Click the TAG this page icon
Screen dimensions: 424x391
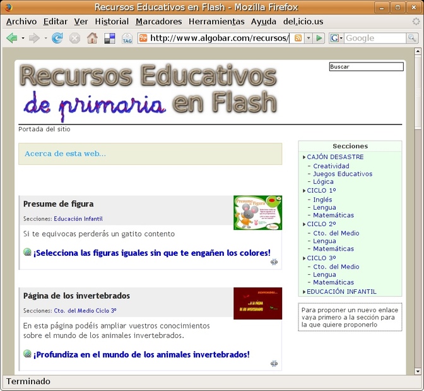(127, 39)
